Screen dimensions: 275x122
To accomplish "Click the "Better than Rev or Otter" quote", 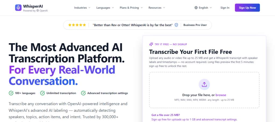I will tap(133, 25).
